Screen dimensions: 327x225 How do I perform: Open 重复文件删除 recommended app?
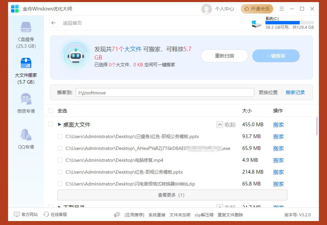point(230,215)
